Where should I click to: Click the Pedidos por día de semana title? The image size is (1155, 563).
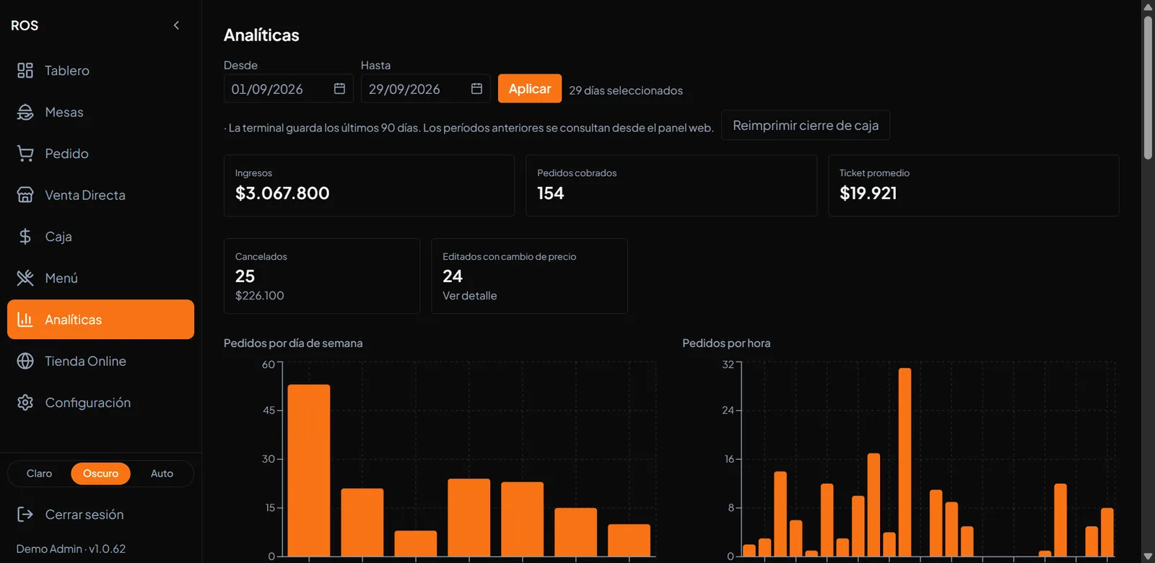pos(293,344)
